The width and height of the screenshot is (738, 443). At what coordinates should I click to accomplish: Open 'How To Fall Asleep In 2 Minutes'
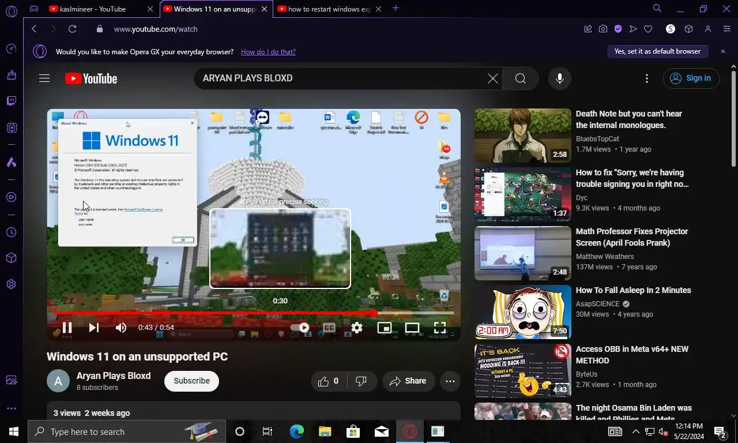click(633, 290)
